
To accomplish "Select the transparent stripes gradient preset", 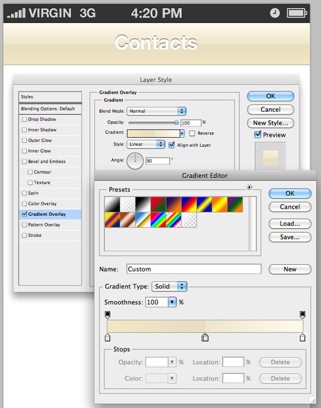I will (x=189, y=220).
